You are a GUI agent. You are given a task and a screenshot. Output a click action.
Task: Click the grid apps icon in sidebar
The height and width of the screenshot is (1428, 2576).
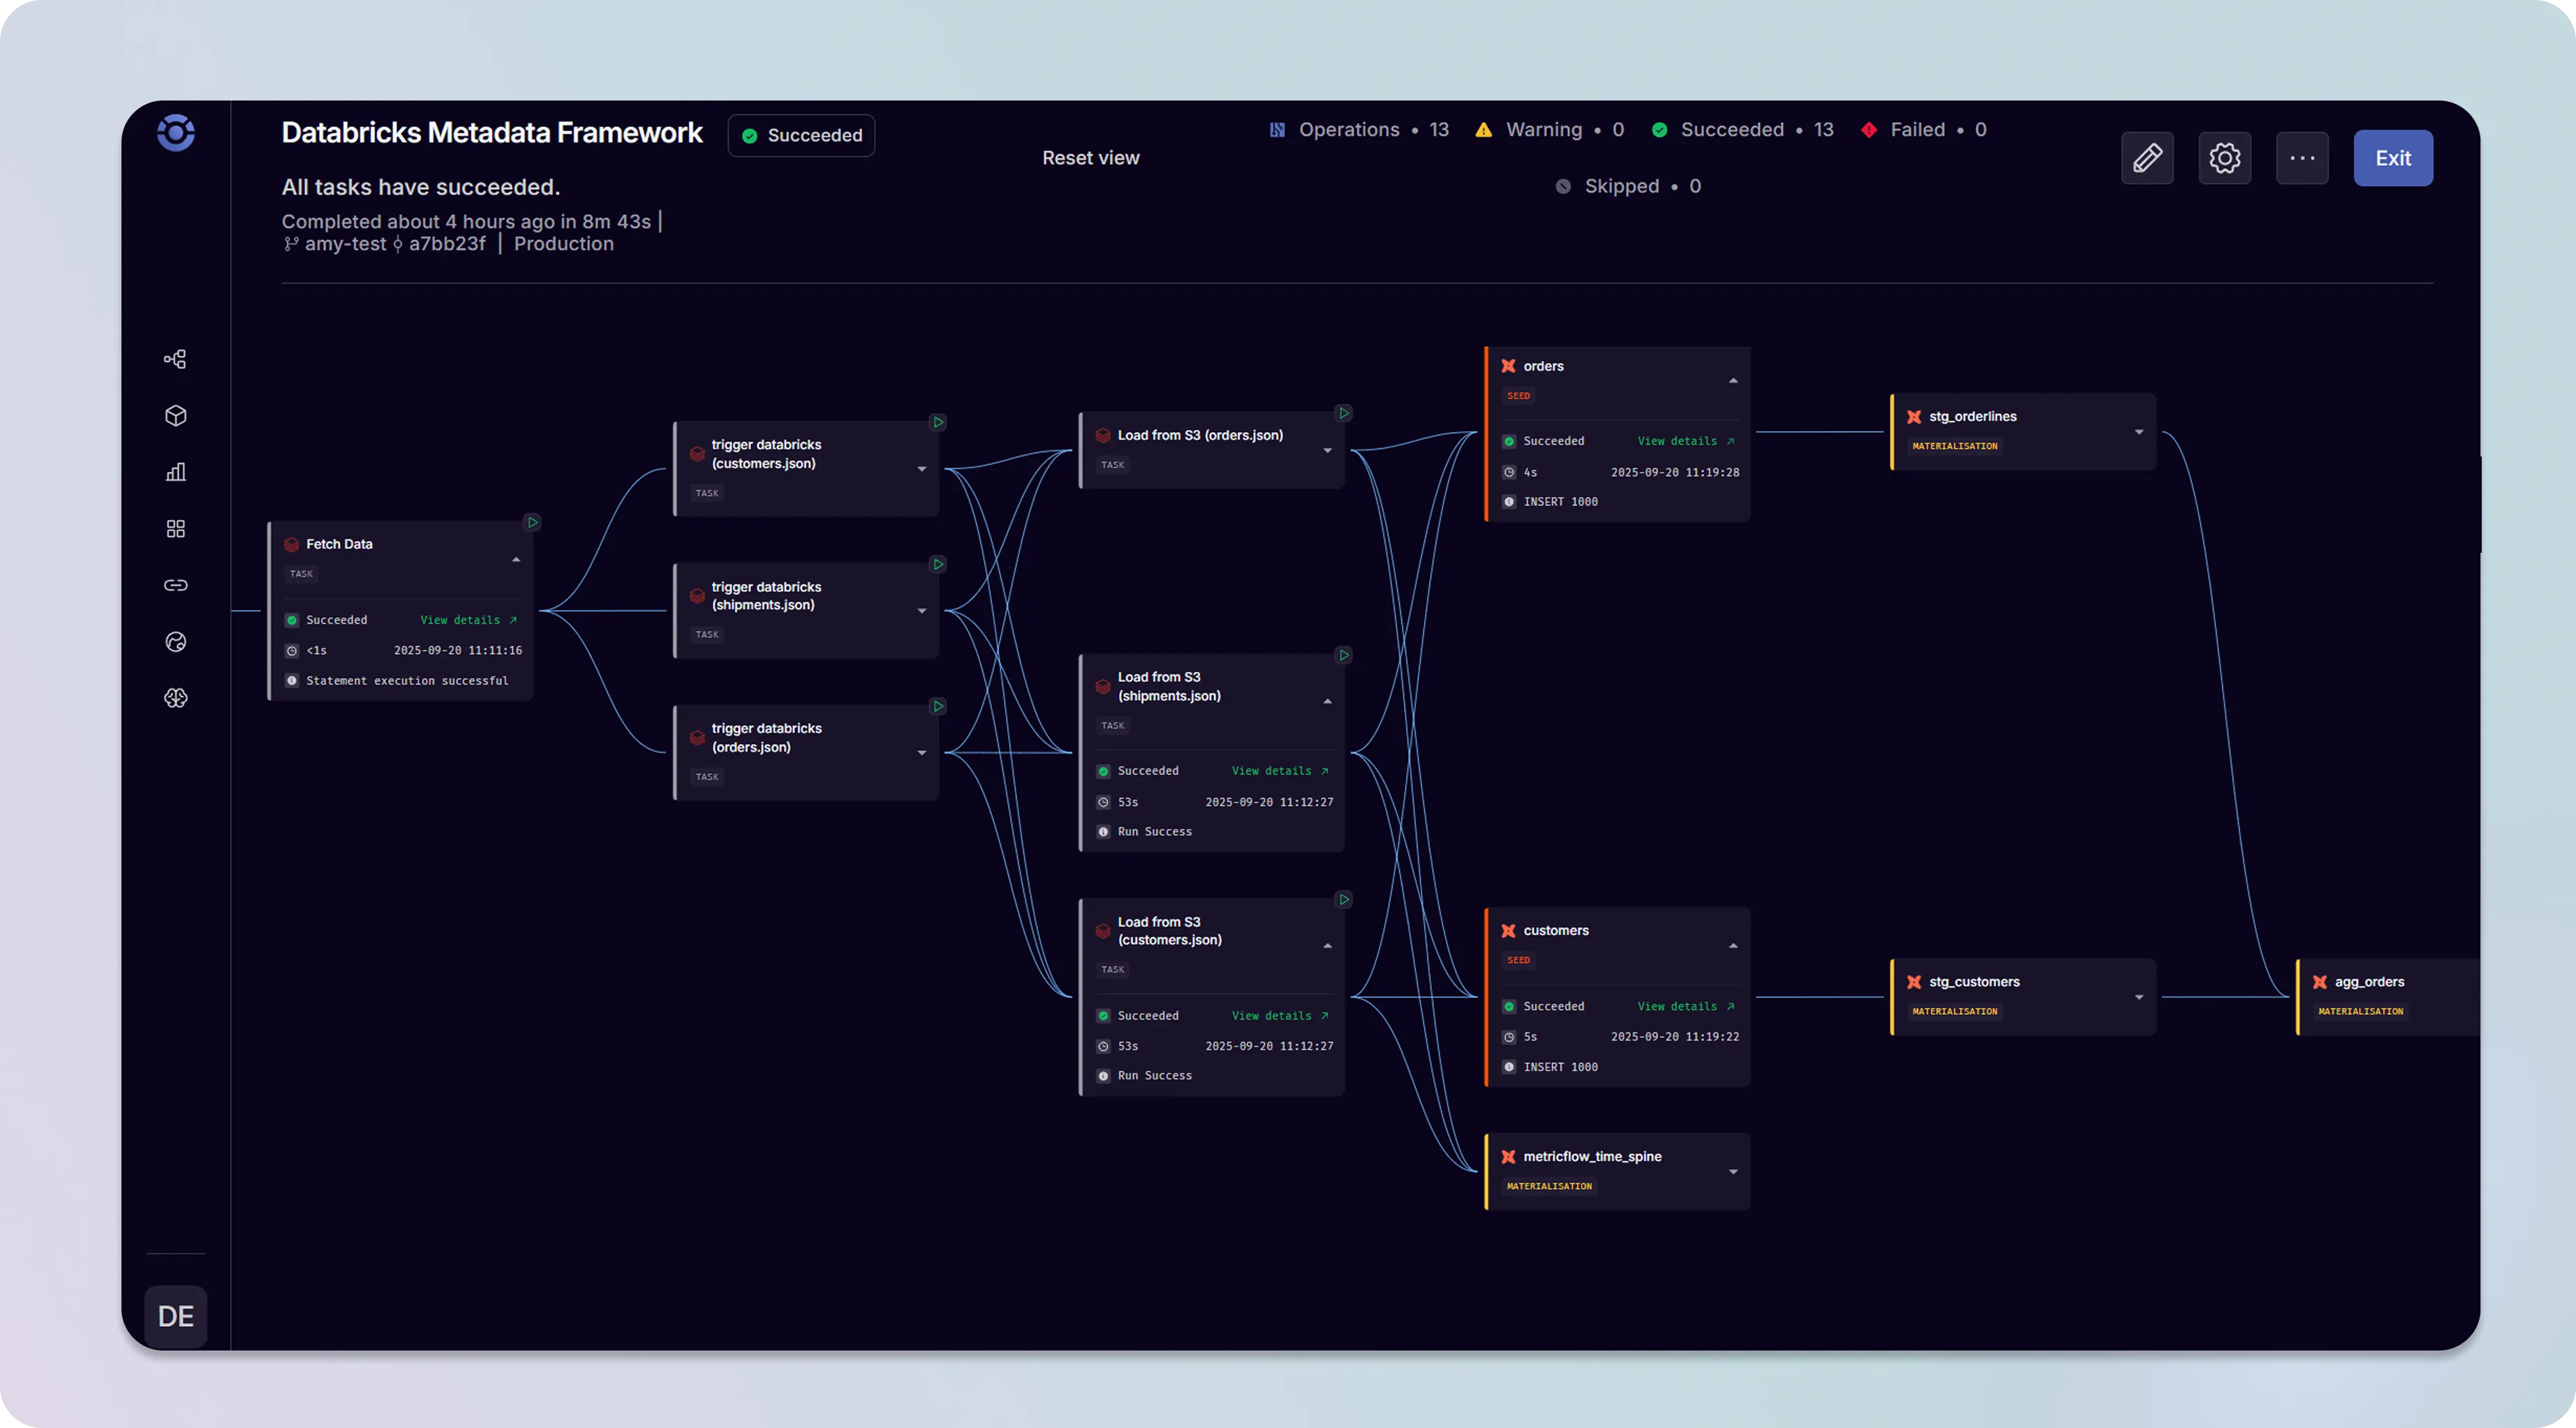pyautogui.click(x=175, y=528)
